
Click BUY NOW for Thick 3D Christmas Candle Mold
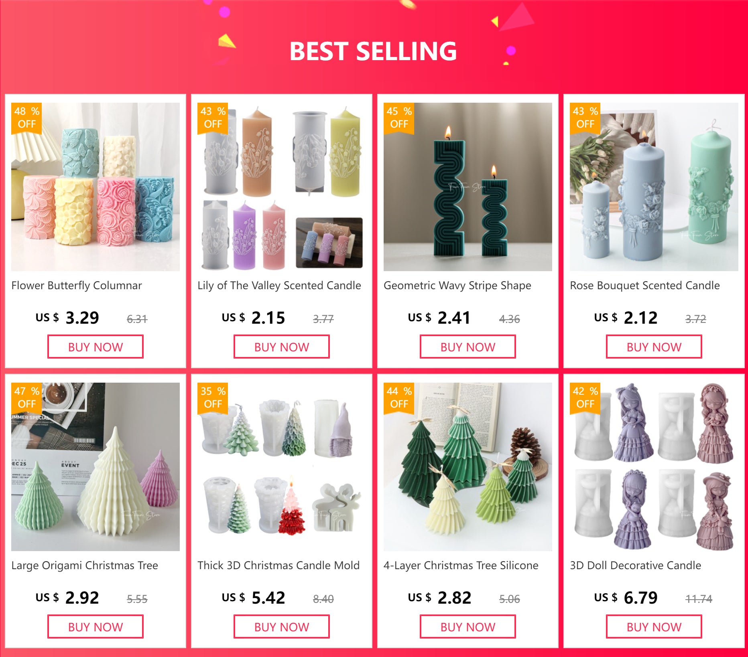pos(282,627)
